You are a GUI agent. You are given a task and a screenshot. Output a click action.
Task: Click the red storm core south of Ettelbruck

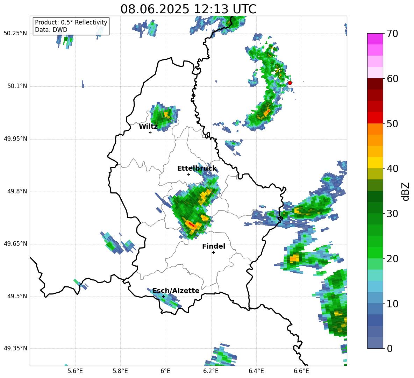click(x=191, y=224)
